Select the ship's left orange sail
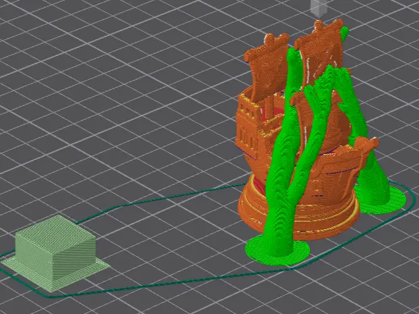This screenshot has width=419, height=314. [267, 67]
